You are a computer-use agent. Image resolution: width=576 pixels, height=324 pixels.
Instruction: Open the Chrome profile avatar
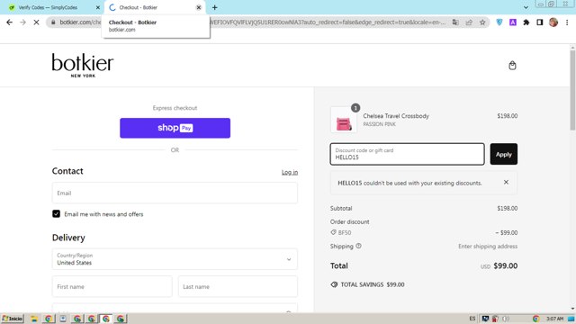[553, 22]
